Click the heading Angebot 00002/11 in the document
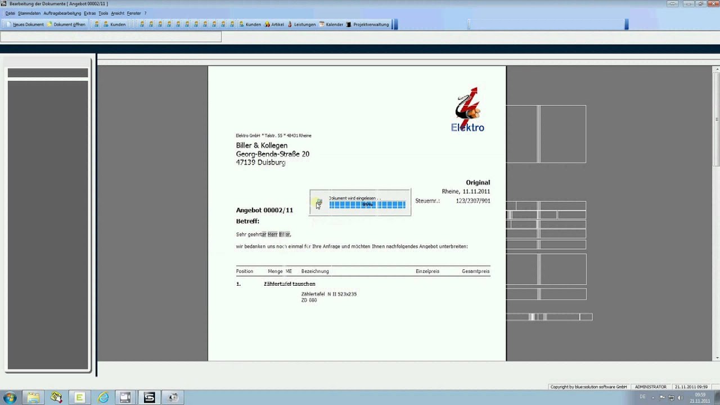This screenshot has height=405, width=720. [x=264, y=210]
